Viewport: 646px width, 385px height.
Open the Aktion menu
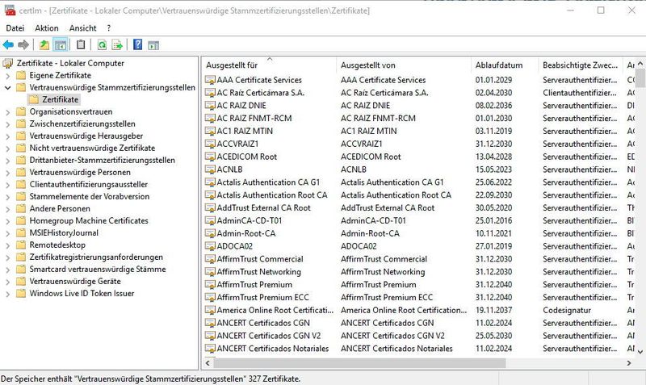(x=47, y=28)
